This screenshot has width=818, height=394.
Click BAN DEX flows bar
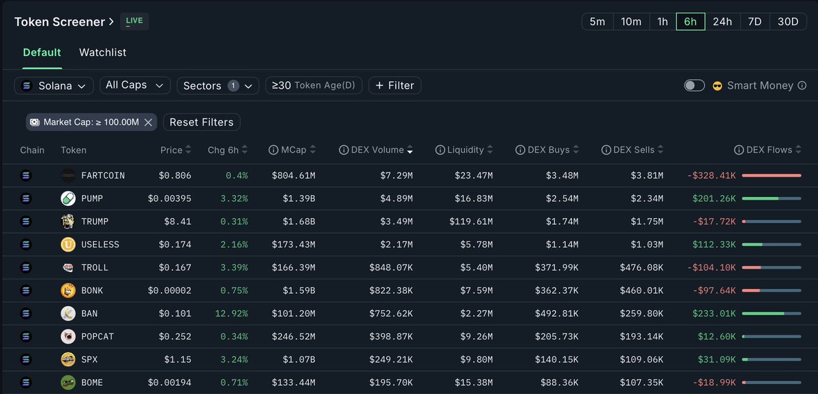[x=771, y=314]
